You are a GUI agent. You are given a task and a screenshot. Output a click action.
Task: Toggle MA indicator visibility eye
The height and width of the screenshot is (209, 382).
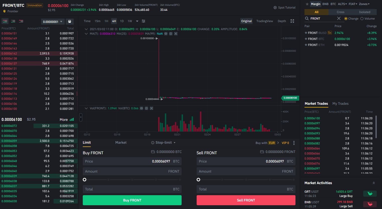pyautogui.click(x=166, y=34)
